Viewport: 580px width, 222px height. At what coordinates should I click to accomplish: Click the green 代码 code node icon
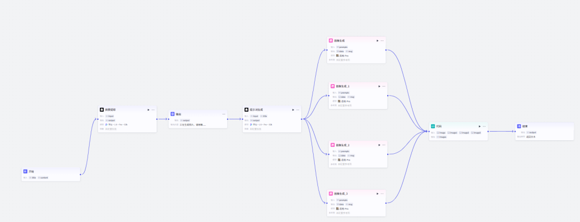(433, 126)
